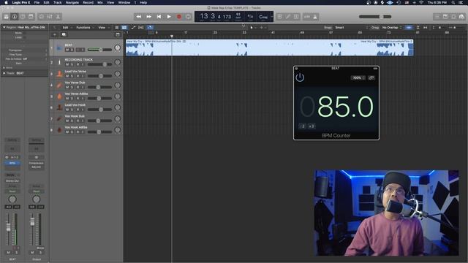Open Spotlight search in menu bar

click(453, 2)
